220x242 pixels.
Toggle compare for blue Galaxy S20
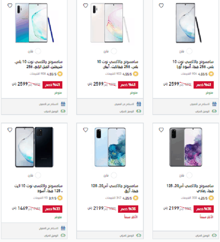tap(114, 175)
